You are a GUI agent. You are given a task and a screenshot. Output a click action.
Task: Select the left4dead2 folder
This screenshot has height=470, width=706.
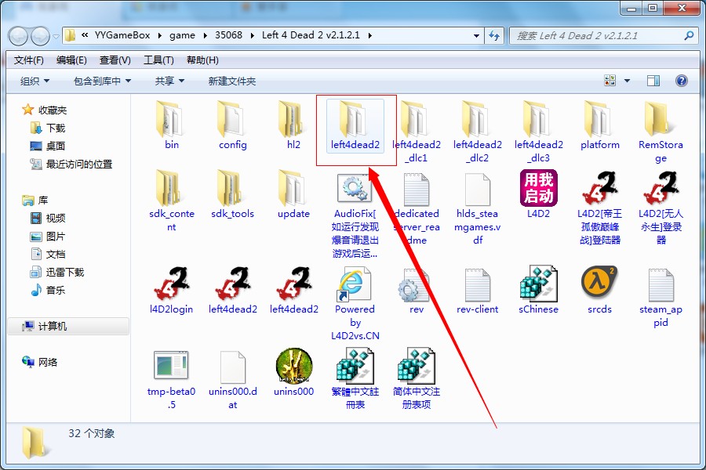click(x=355, y=126)
